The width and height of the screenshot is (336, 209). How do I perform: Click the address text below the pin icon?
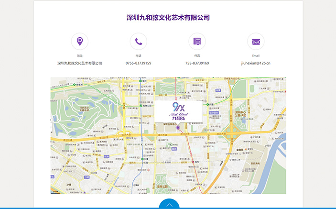[80, 63]
